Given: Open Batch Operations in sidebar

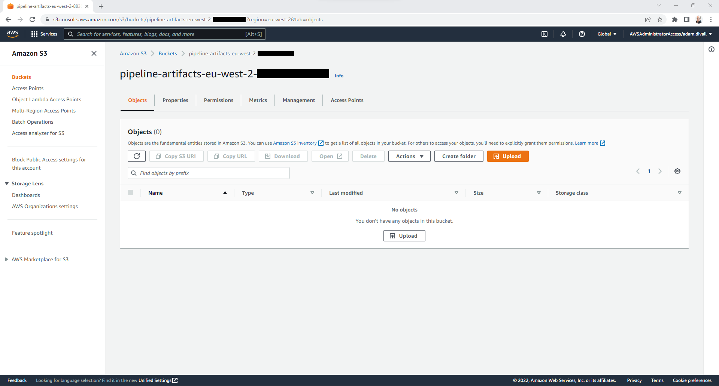Looking at the screenshot, I should (x=33, y=122).
